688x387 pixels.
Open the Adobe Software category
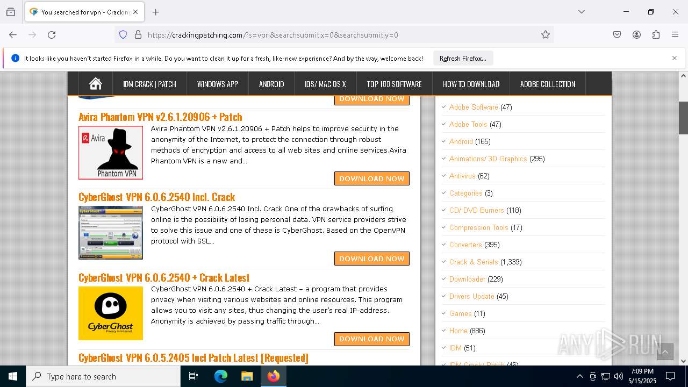click(474, 107)
